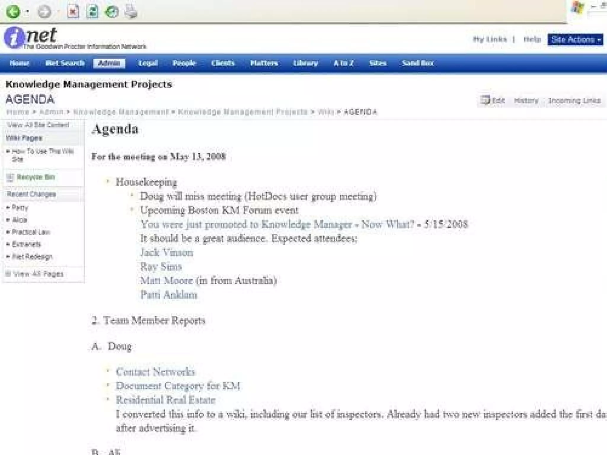Open the Recycle Bin in sidebar
This screenshot has width=607, height=455.
click(x=36, y=177)
